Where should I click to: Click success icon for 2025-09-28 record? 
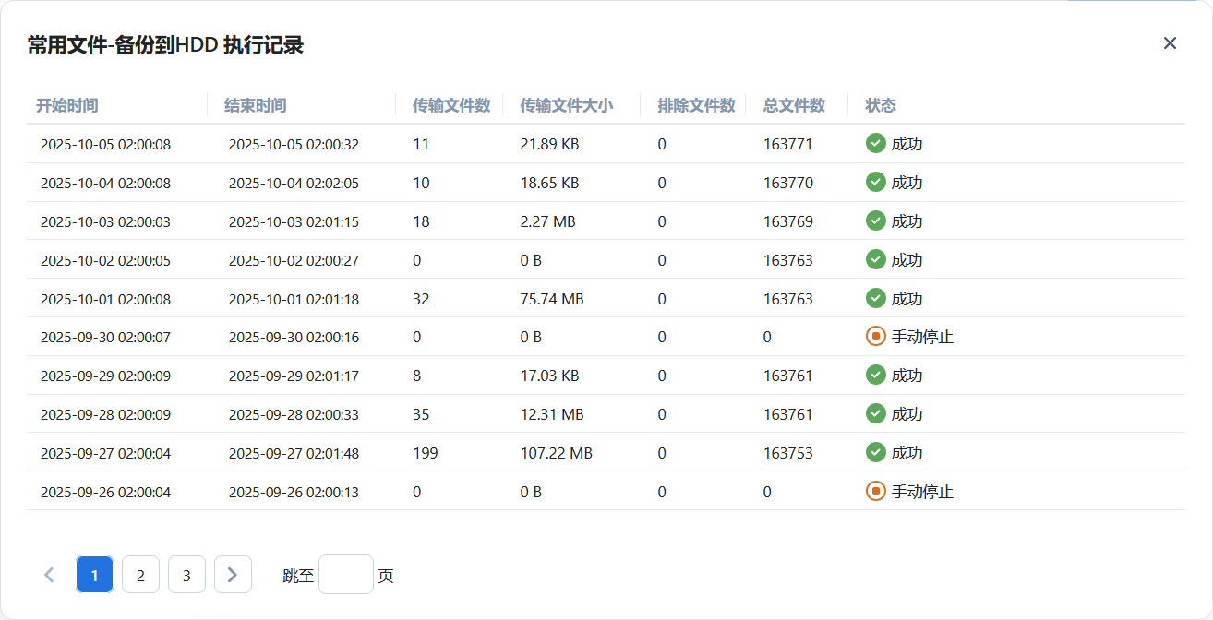point(875,414)
